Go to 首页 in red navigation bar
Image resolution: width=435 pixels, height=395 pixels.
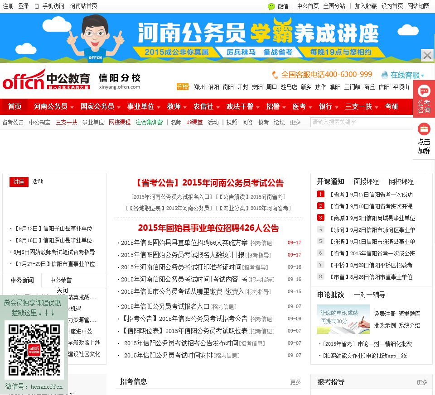click(x=14, y=107)
